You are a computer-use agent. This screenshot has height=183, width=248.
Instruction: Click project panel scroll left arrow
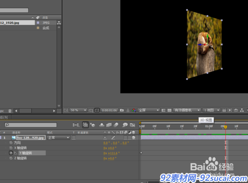(16, 111)
